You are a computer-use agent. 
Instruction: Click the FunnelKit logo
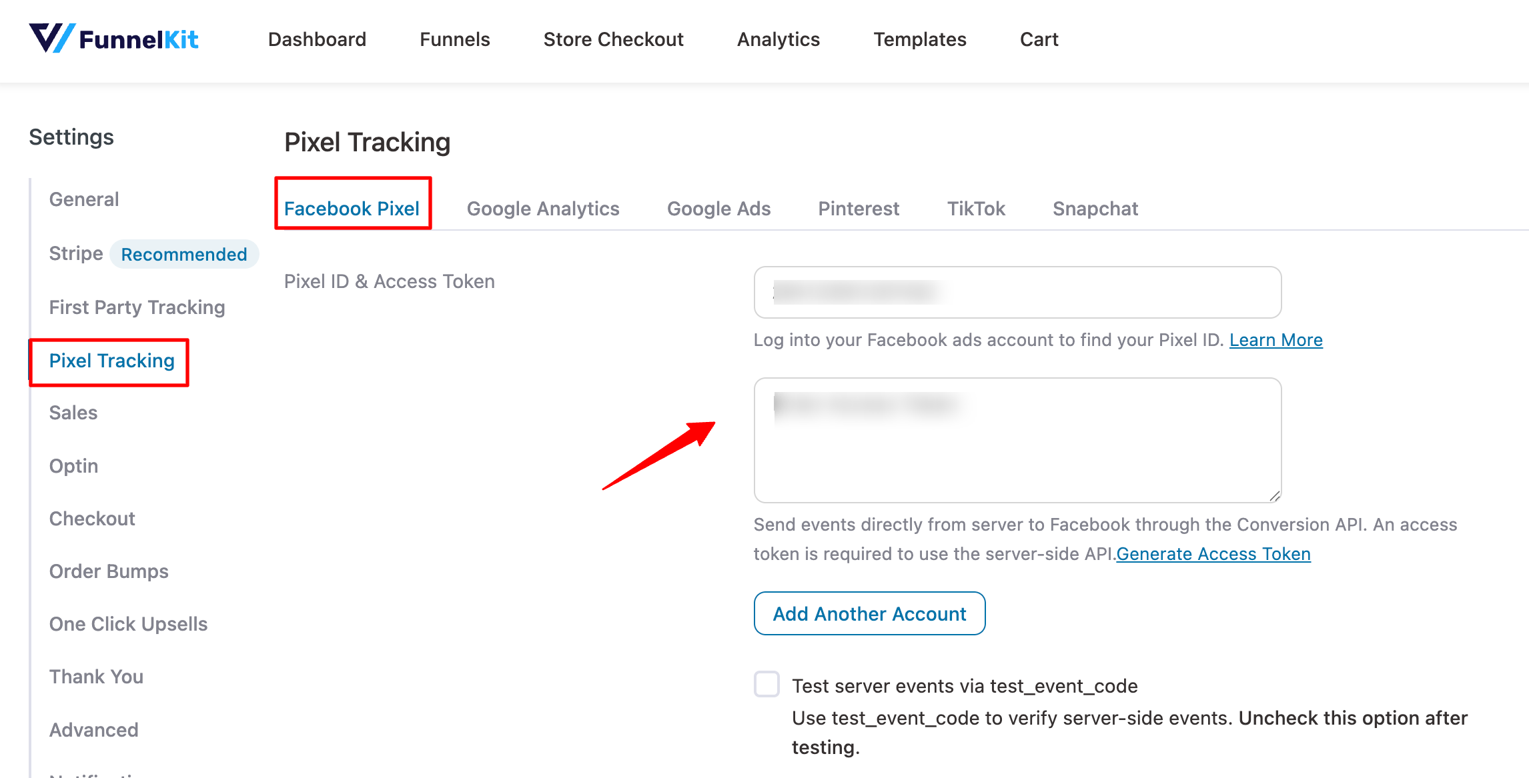click(x=114, y=39)
